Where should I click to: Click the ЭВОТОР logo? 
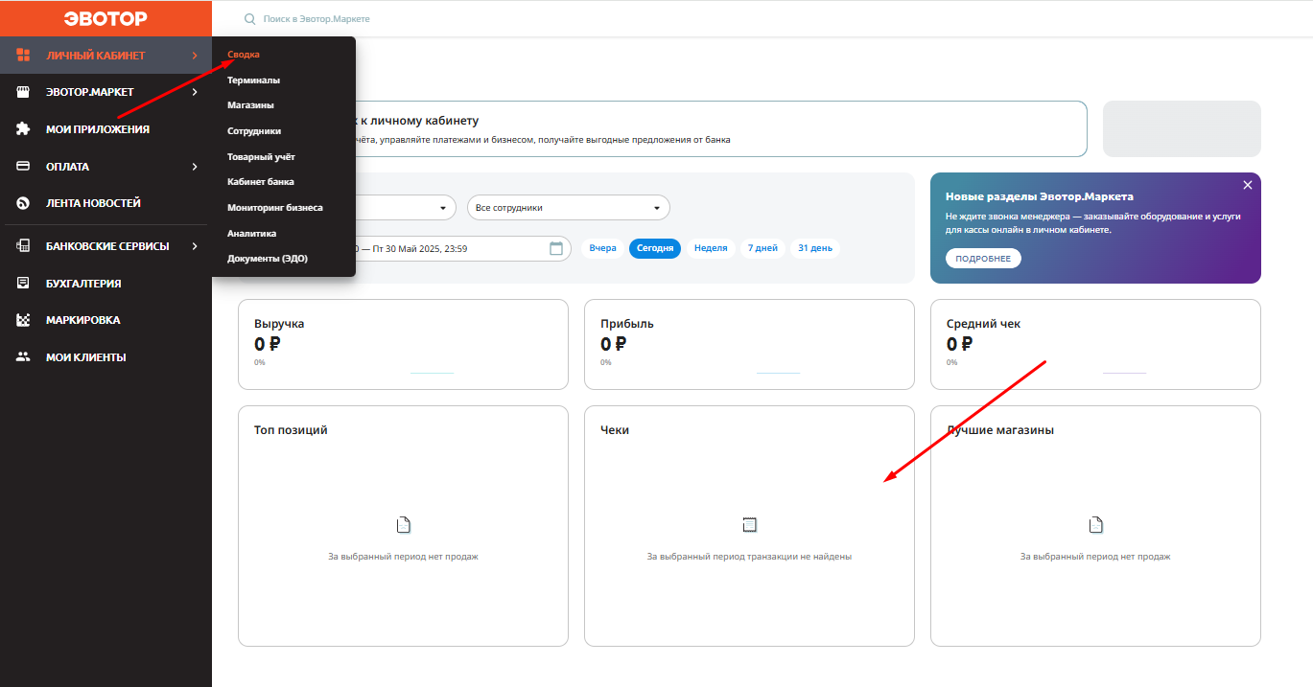point(105,18)
